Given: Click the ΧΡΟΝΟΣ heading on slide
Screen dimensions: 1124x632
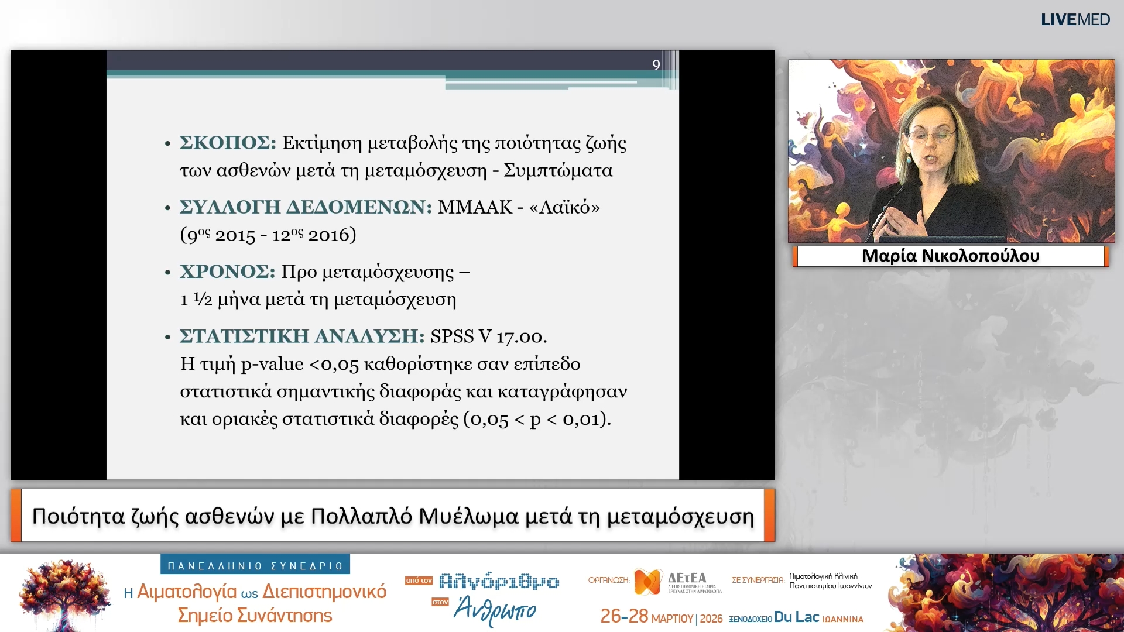Looking at the screenshot, I should point(227,272).
